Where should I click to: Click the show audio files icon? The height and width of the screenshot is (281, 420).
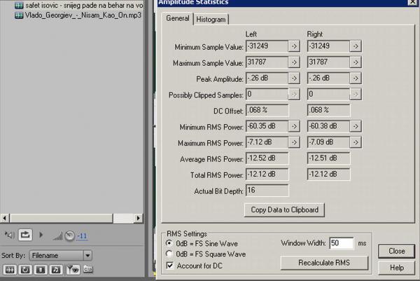tap(10, 269)
